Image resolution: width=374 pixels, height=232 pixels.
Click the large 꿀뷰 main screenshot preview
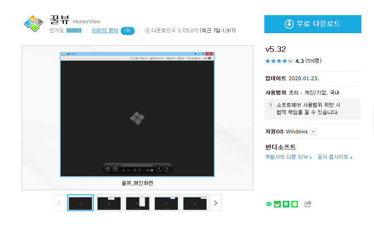click(x=137, y=115)
